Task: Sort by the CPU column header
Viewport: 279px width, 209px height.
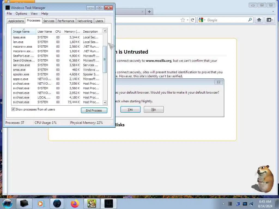Action: [58, 32]
